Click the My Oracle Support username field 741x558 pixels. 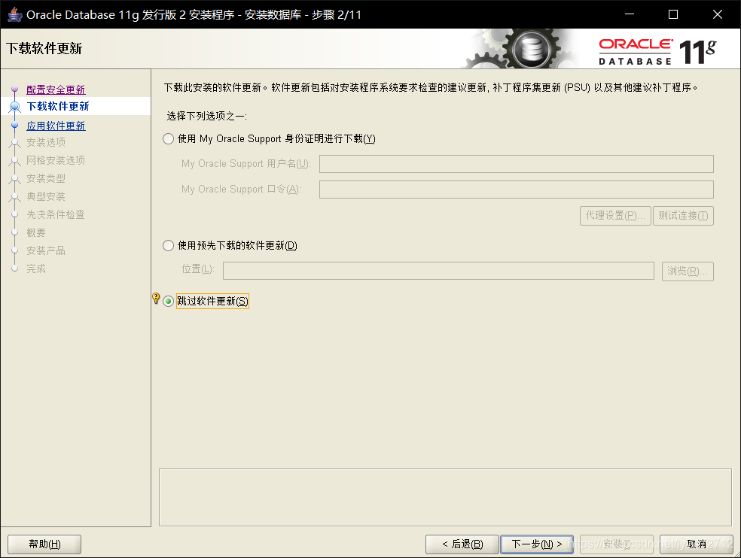click(516, 164)
